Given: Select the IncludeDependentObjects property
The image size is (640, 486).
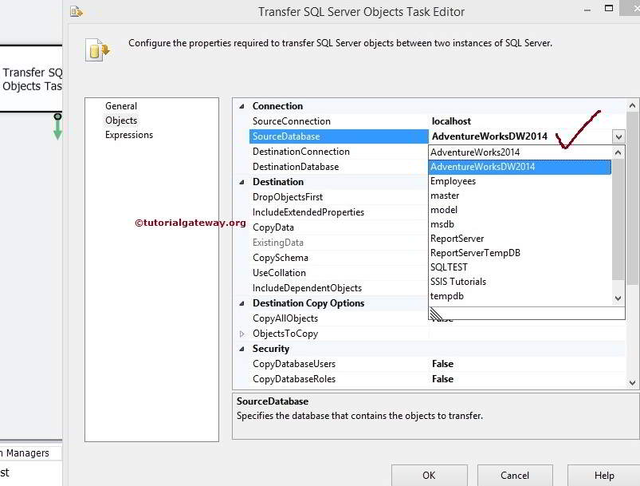Looking at the screenshot, I should (x=339, y=288).
